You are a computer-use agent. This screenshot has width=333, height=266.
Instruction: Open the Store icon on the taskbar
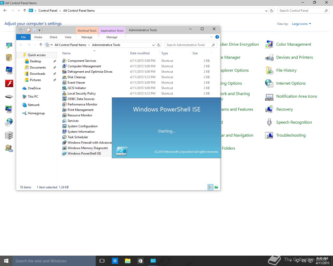[140, 261]
